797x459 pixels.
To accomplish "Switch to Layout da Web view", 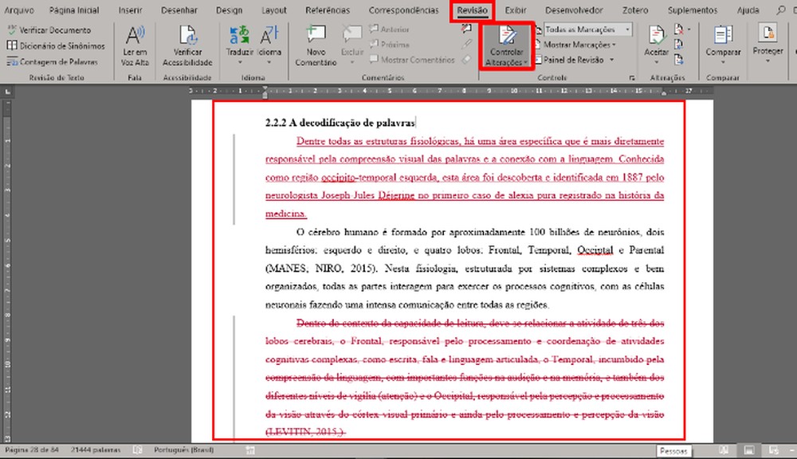I will coord(774,450).
